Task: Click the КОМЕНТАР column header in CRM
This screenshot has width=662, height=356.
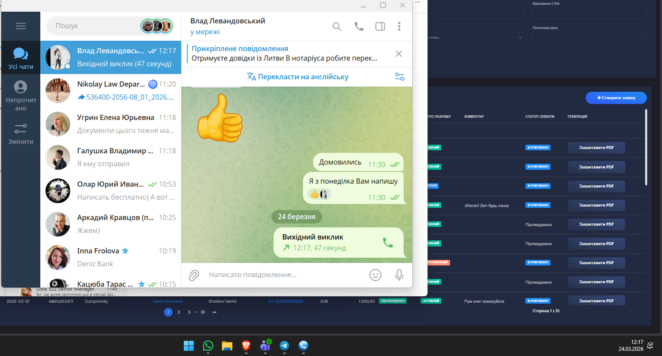Action: pyautogui.click(x=474, y=117)
